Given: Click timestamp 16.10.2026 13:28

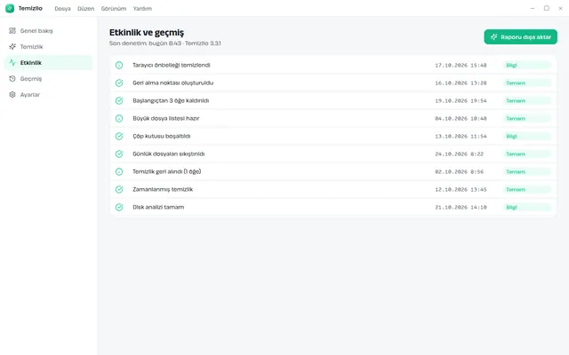Looking at the screenshot, I should pyautogui.click(x=461, y=83).
